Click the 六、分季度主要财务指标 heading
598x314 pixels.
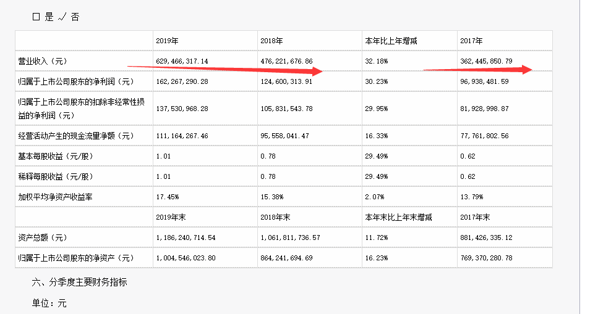tap(80, 283)
